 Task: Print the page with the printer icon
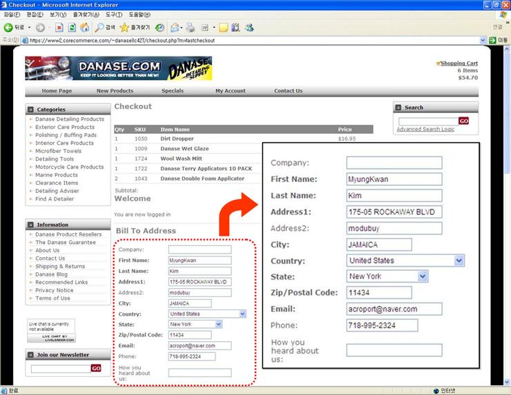coord(191,28)
